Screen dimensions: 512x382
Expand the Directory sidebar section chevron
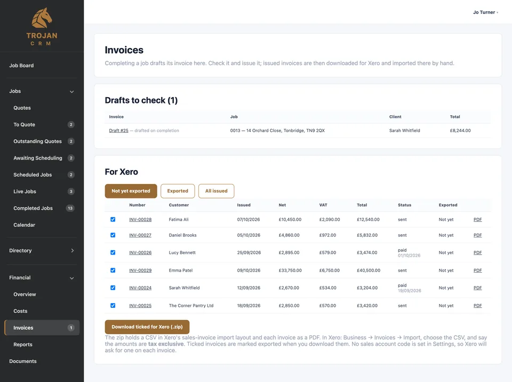coord(72,251)
